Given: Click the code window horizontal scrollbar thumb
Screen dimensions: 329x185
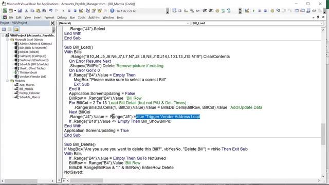Looking at the screenshot, I should (x=86, y=180).
